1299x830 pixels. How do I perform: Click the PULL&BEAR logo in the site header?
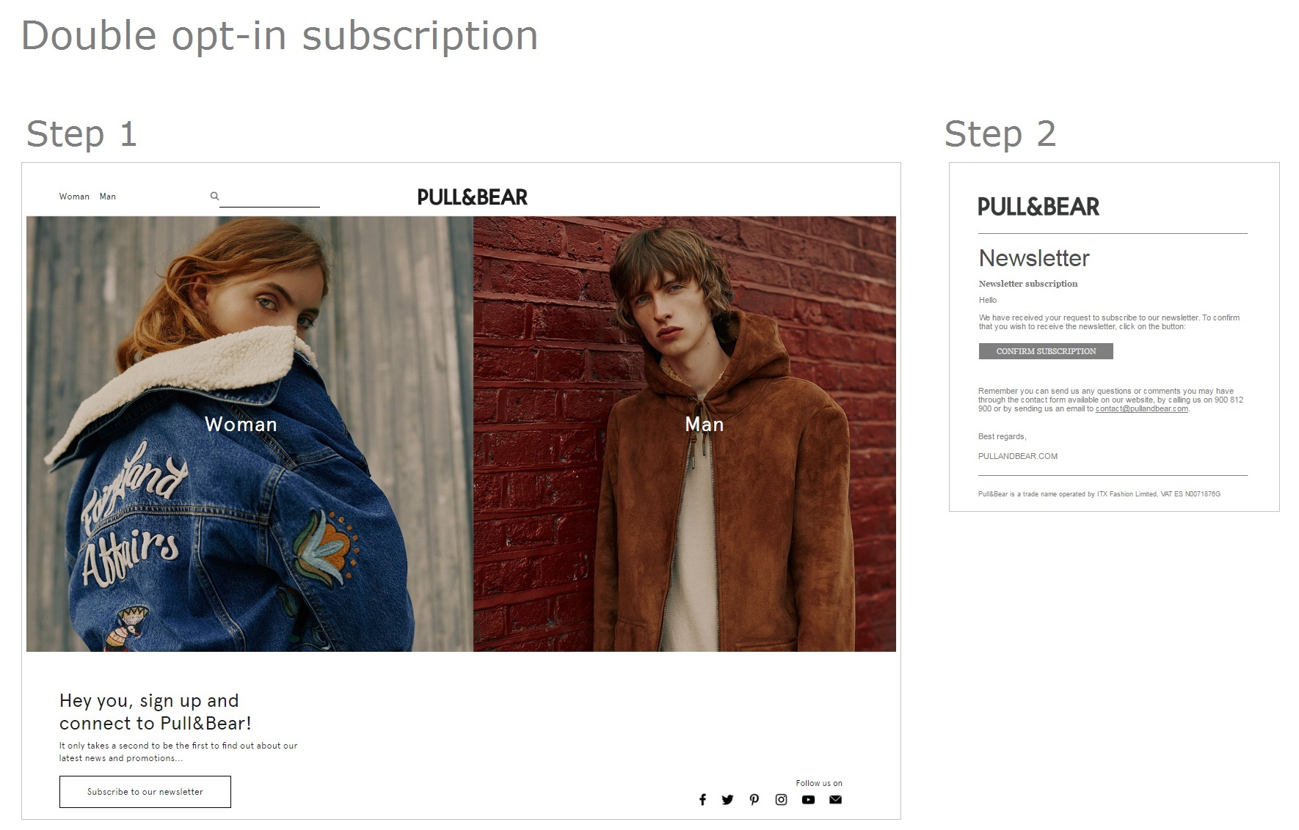tap(473, 197)
